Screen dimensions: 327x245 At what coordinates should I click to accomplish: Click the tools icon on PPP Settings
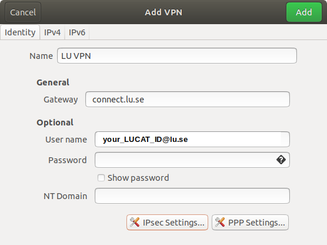tap(220, 222)
